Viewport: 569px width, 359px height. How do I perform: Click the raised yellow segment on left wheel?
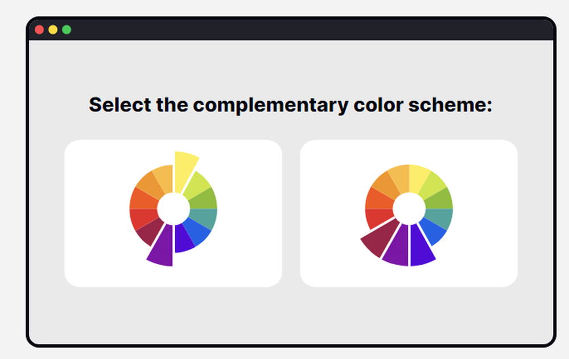click(x=184, y=170)
